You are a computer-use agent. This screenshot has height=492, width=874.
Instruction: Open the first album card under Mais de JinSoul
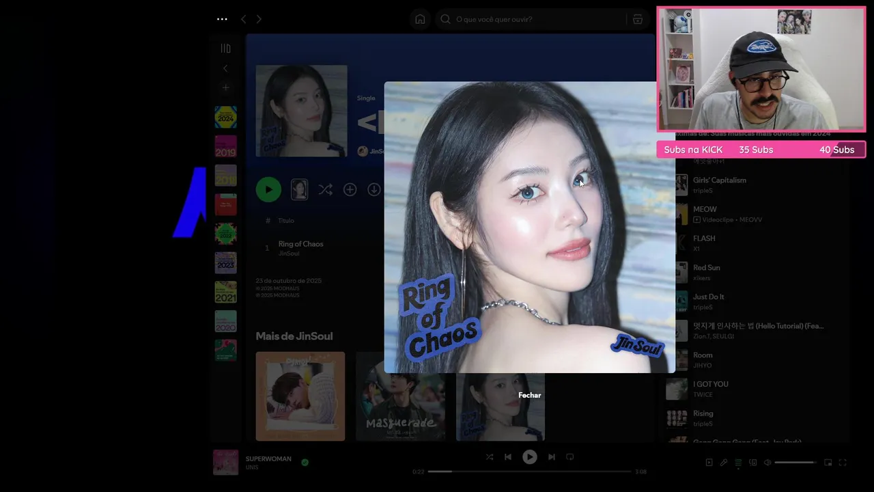[x=300, y=396]
